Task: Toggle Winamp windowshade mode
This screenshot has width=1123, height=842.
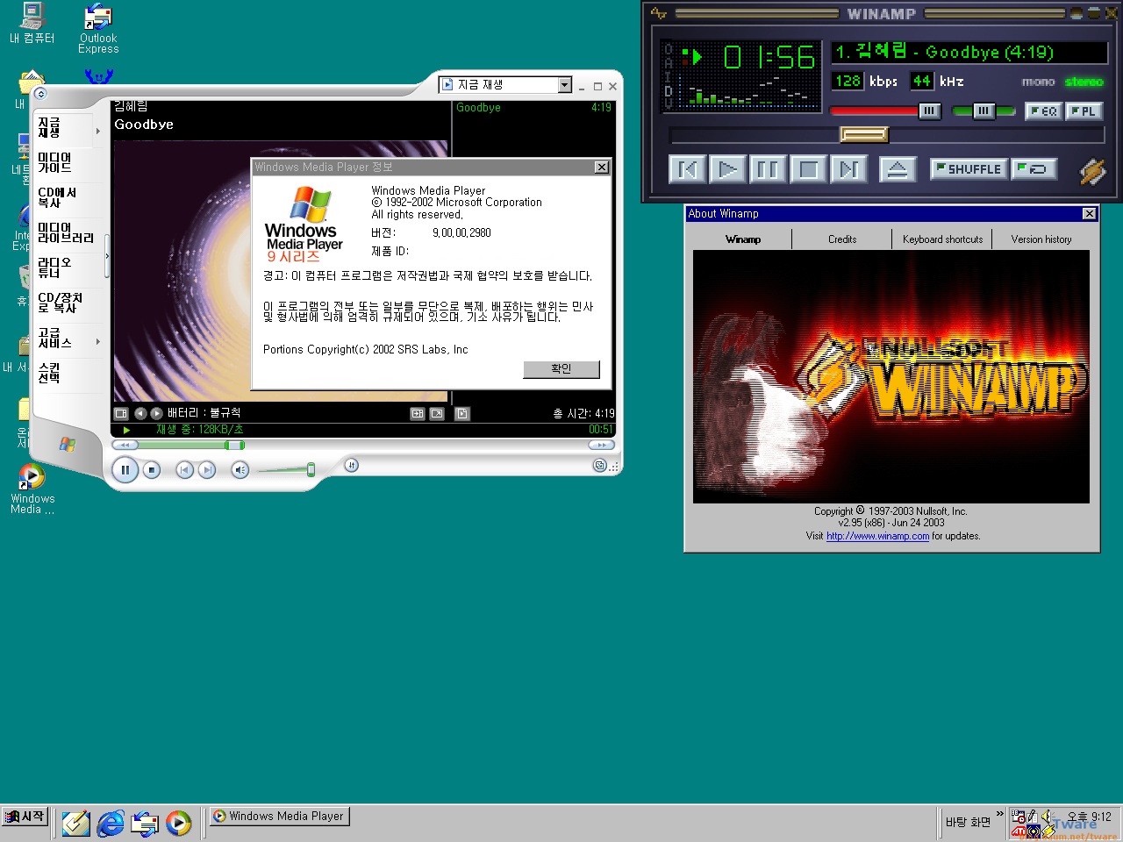Action: 1093,13
